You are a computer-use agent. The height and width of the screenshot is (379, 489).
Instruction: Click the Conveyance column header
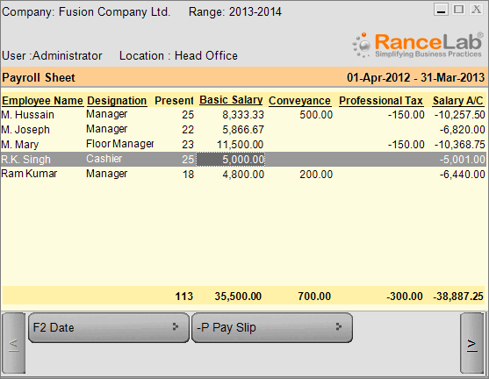[x=299, y=101]
